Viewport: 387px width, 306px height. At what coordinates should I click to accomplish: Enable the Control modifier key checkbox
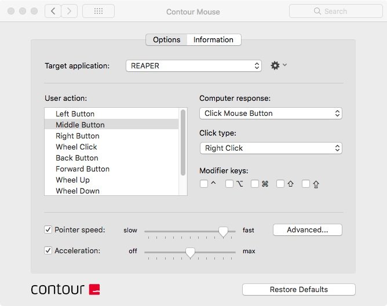204,184
